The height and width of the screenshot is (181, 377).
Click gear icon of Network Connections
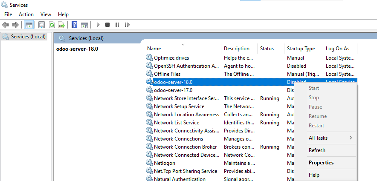tap(150, 139)
